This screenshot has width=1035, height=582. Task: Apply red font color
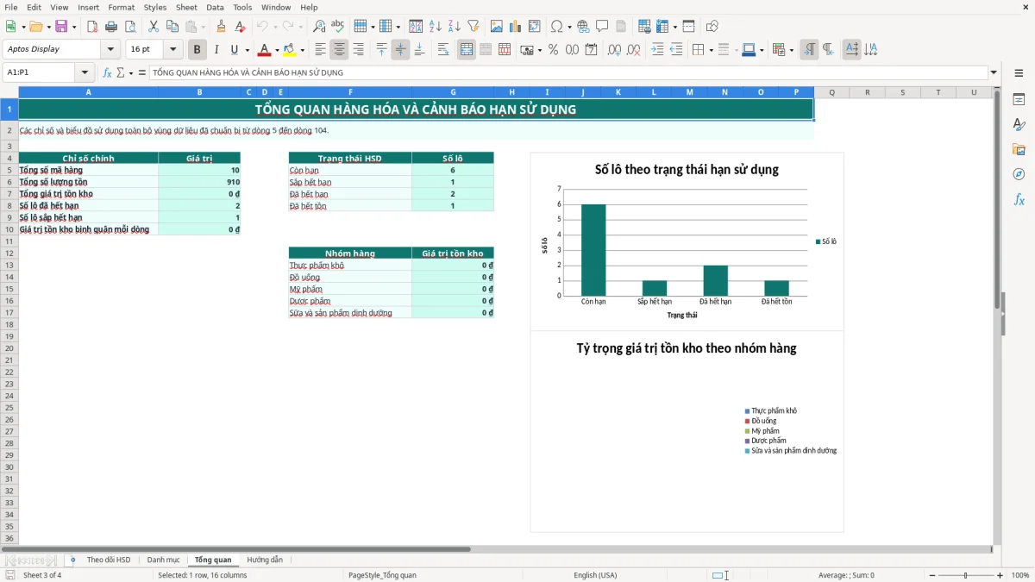265,50
